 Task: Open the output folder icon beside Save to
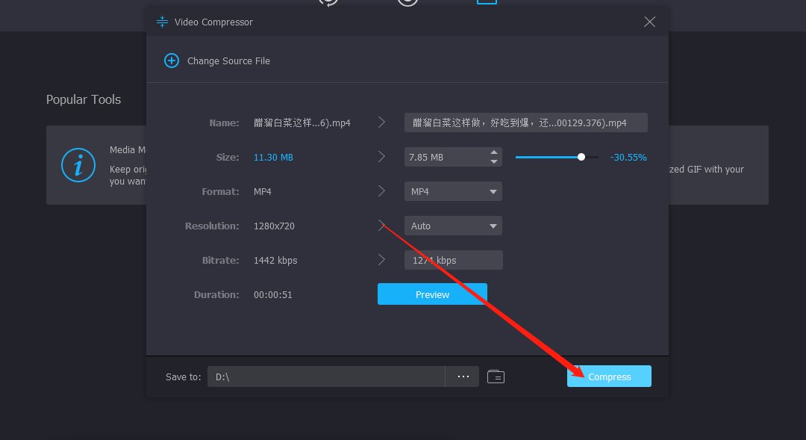click(x=496, y=377)
